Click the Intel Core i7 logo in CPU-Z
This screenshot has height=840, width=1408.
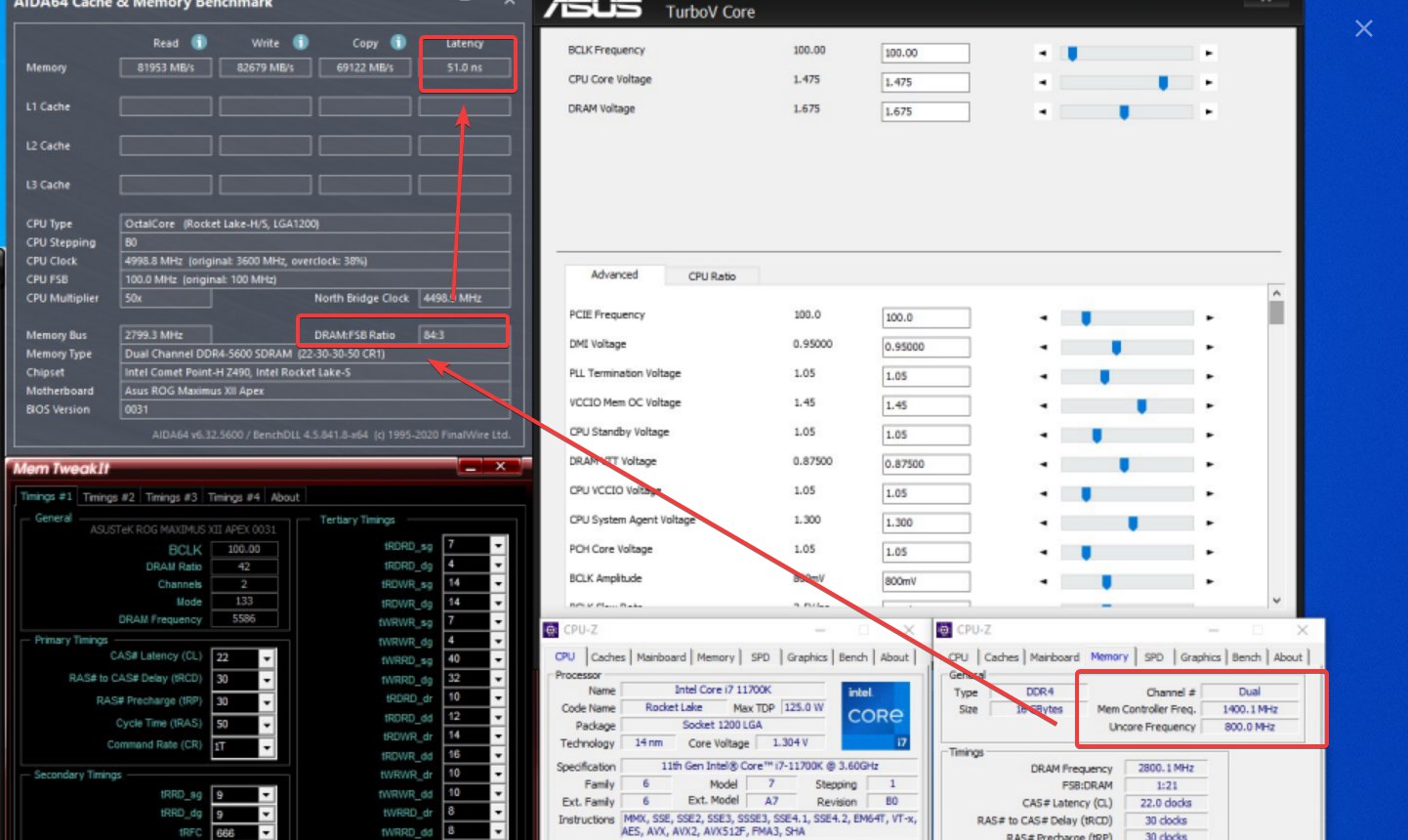[x=876, y=716]
